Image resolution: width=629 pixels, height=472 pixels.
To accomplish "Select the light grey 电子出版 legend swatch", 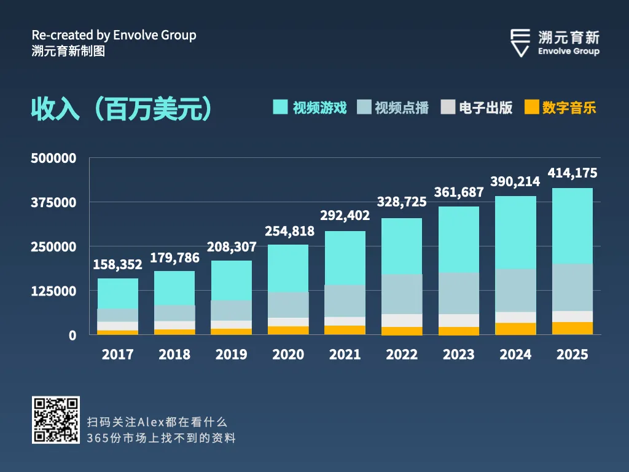I will 448,107.
